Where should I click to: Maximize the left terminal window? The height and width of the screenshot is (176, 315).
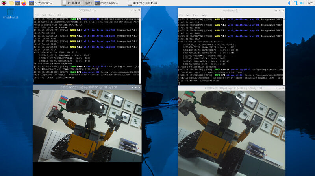point(135,10)
